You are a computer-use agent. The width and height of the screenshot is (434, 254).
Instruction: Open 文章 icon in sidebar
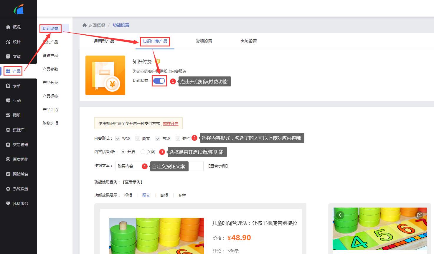tap(8, 56)
